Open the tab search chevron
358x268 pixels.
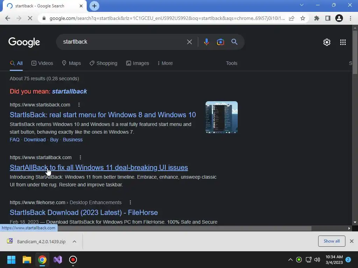tap(302, 5)
